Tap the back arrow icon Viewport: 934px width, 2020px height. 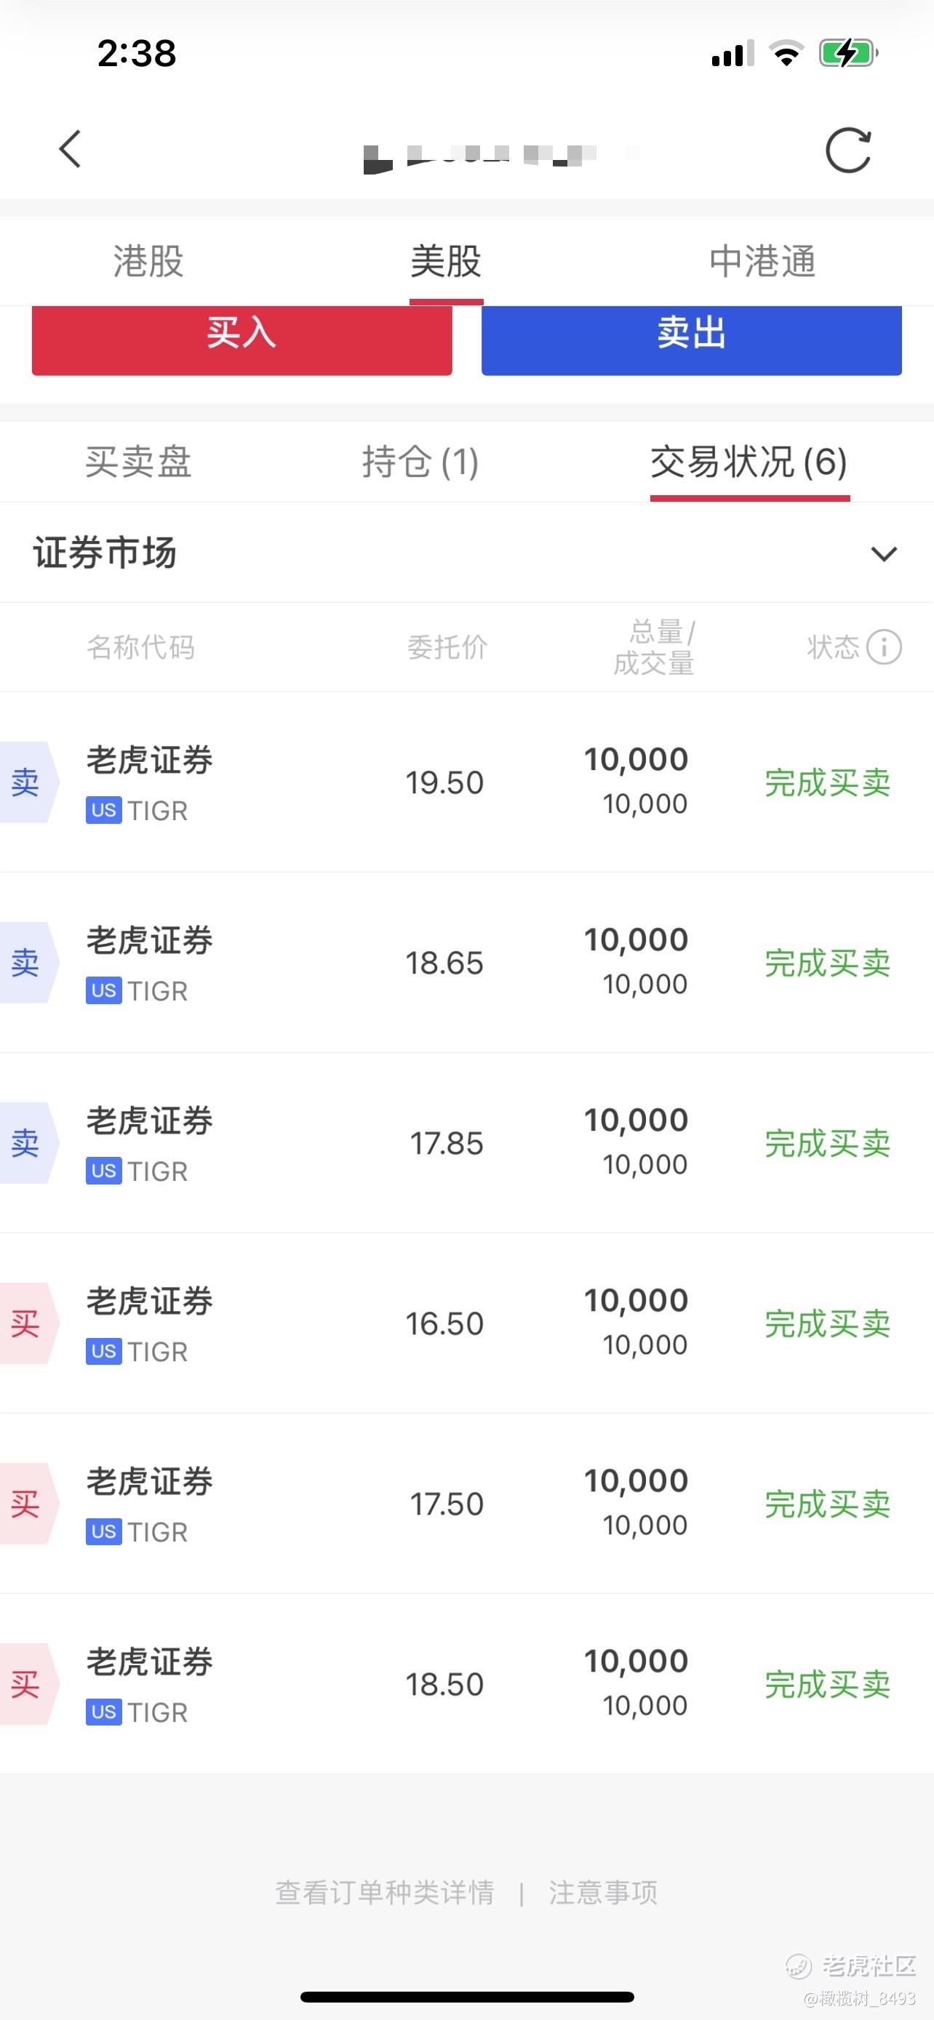[x=71, y=149]
